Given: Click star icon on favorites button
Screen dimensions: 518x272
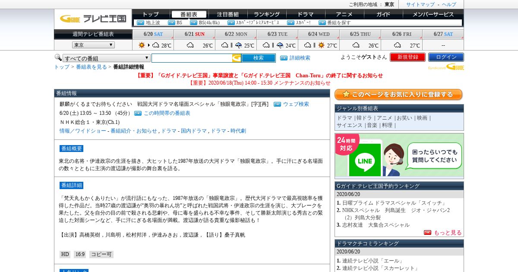Looking at the screenshot, I should click(x=346, y=95).
